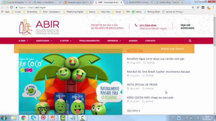This screenshot has width=216, height=121.
Task: Click NOTÍCIAS category under Bonafont article
Action: tap(151, 63)
